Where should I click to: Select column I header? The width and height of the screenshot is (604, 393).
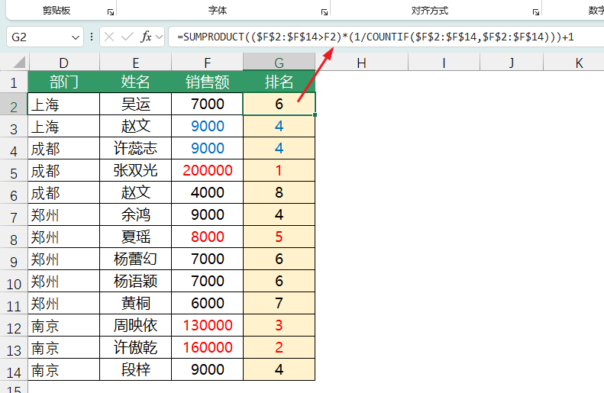[x=444, y=63]
